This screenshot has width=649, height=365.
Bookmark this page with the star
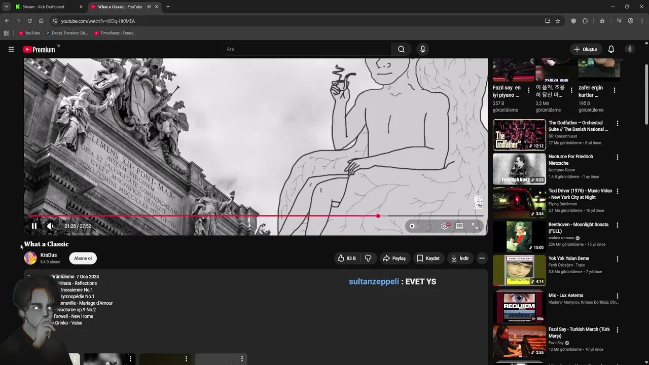click(558, 21)
